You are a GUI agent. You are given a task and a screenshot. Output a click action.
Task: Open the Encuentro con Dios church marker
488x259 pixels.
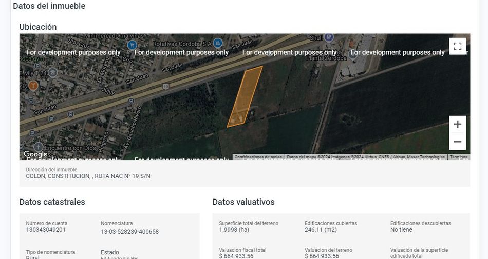tap(39, 147)
